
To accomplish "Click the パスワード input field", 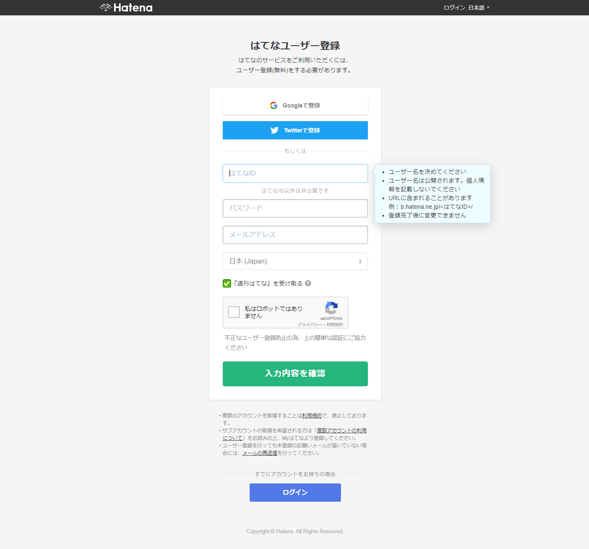I will coord(295,208).
